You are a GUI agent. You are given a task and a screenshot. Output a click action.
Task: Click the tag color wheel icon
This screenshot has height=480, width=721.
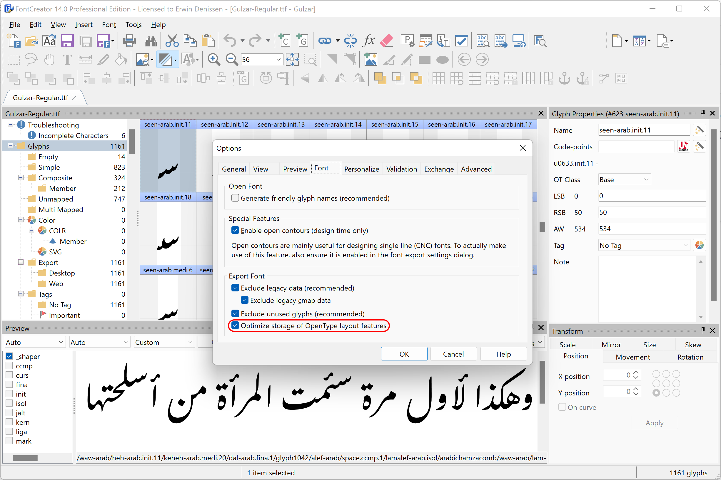click(699, 245)
